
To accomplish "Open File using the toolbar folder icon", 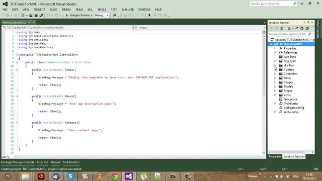I will click(31, 16).
